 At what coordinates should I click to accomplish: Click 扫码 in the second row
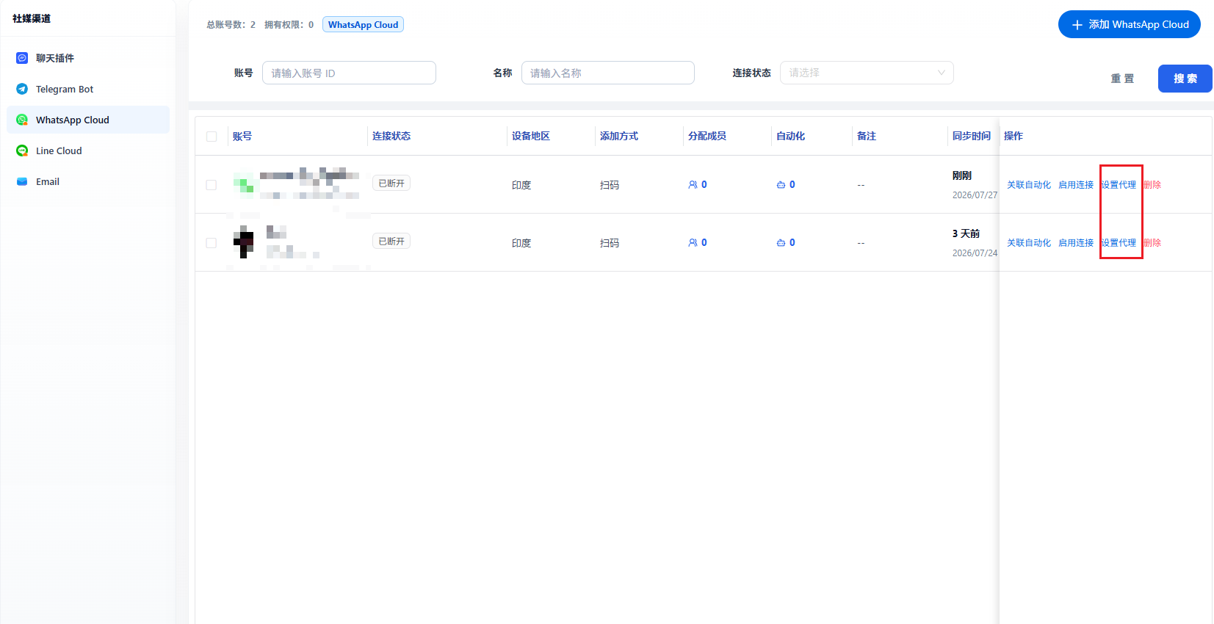tap(610, 243)
